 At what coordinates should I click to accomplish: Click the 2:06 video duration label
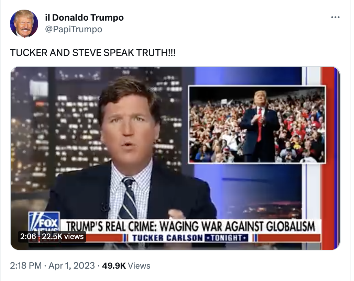click(28, 236)
